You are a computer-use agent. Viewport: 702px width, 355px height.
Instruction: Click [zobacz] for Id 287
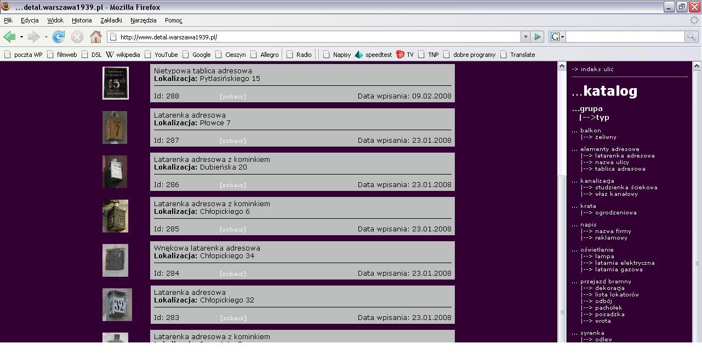tap(233, 141)
